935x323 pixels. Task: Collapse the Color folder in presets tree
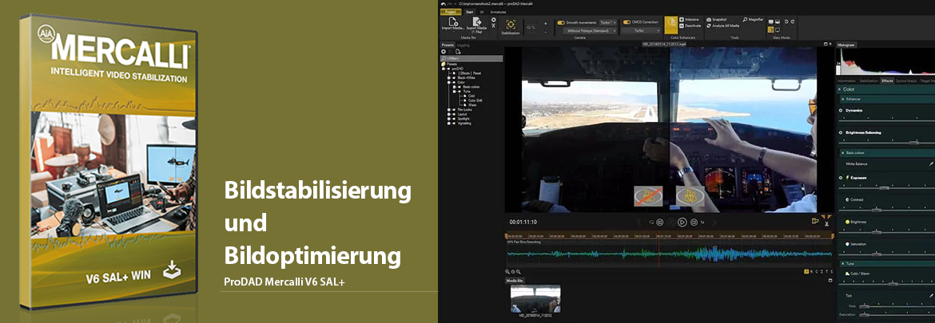[x=449, y=81]
